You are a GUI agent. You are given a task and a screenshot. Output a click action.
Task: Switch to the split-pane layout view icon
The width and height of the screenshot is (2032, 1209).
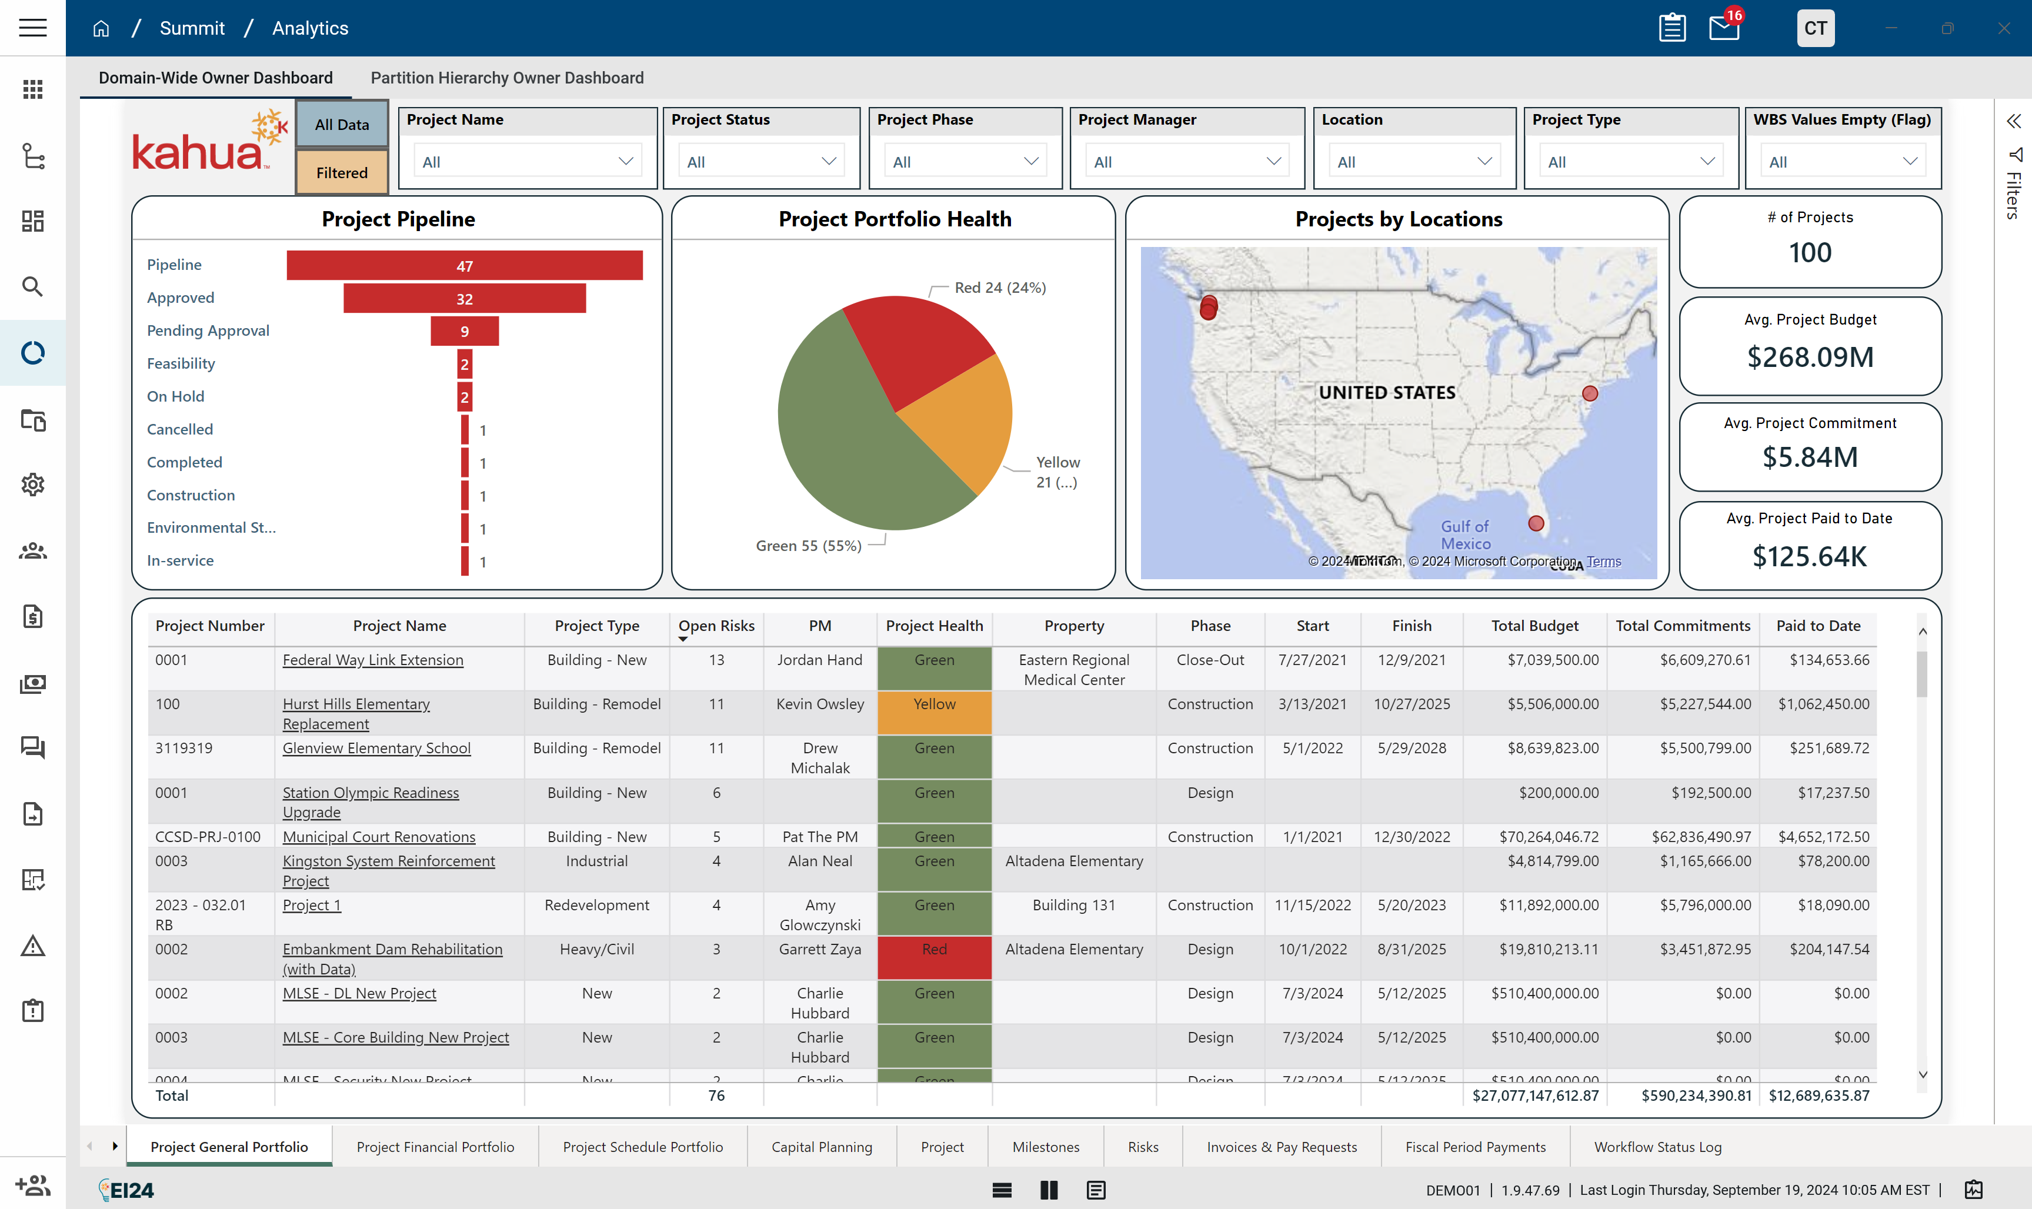1049,1190
